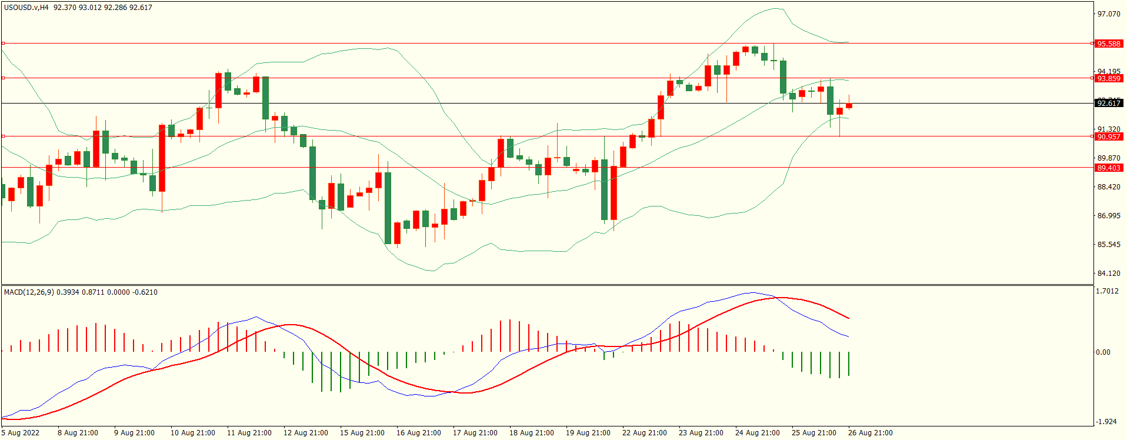Select the 90.957 red price tag
The image size is (1127, 440).
click(1109, 136)
